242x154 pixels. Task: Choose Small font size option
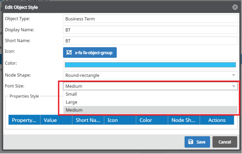(x=150, y=94)
